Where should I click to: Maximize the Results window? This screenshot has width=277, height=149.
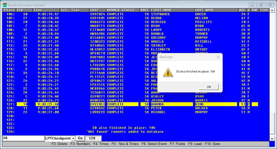[261, 5]
